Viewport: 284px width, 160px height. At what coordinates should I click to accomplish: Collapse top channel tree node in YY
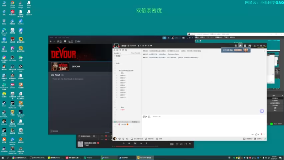115,56
